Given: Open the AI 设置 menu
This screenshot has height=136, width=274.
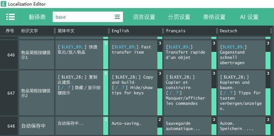Looking at the screenshot, I should tap(249, 17).
